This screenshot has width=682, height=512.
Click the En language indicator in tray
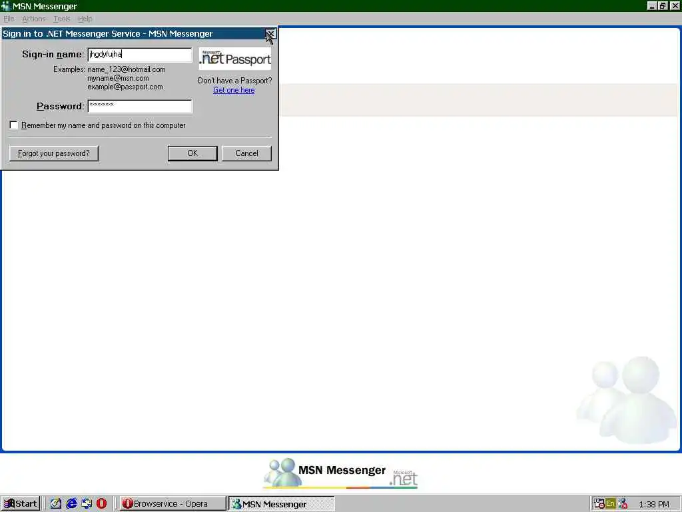(610, 504)
